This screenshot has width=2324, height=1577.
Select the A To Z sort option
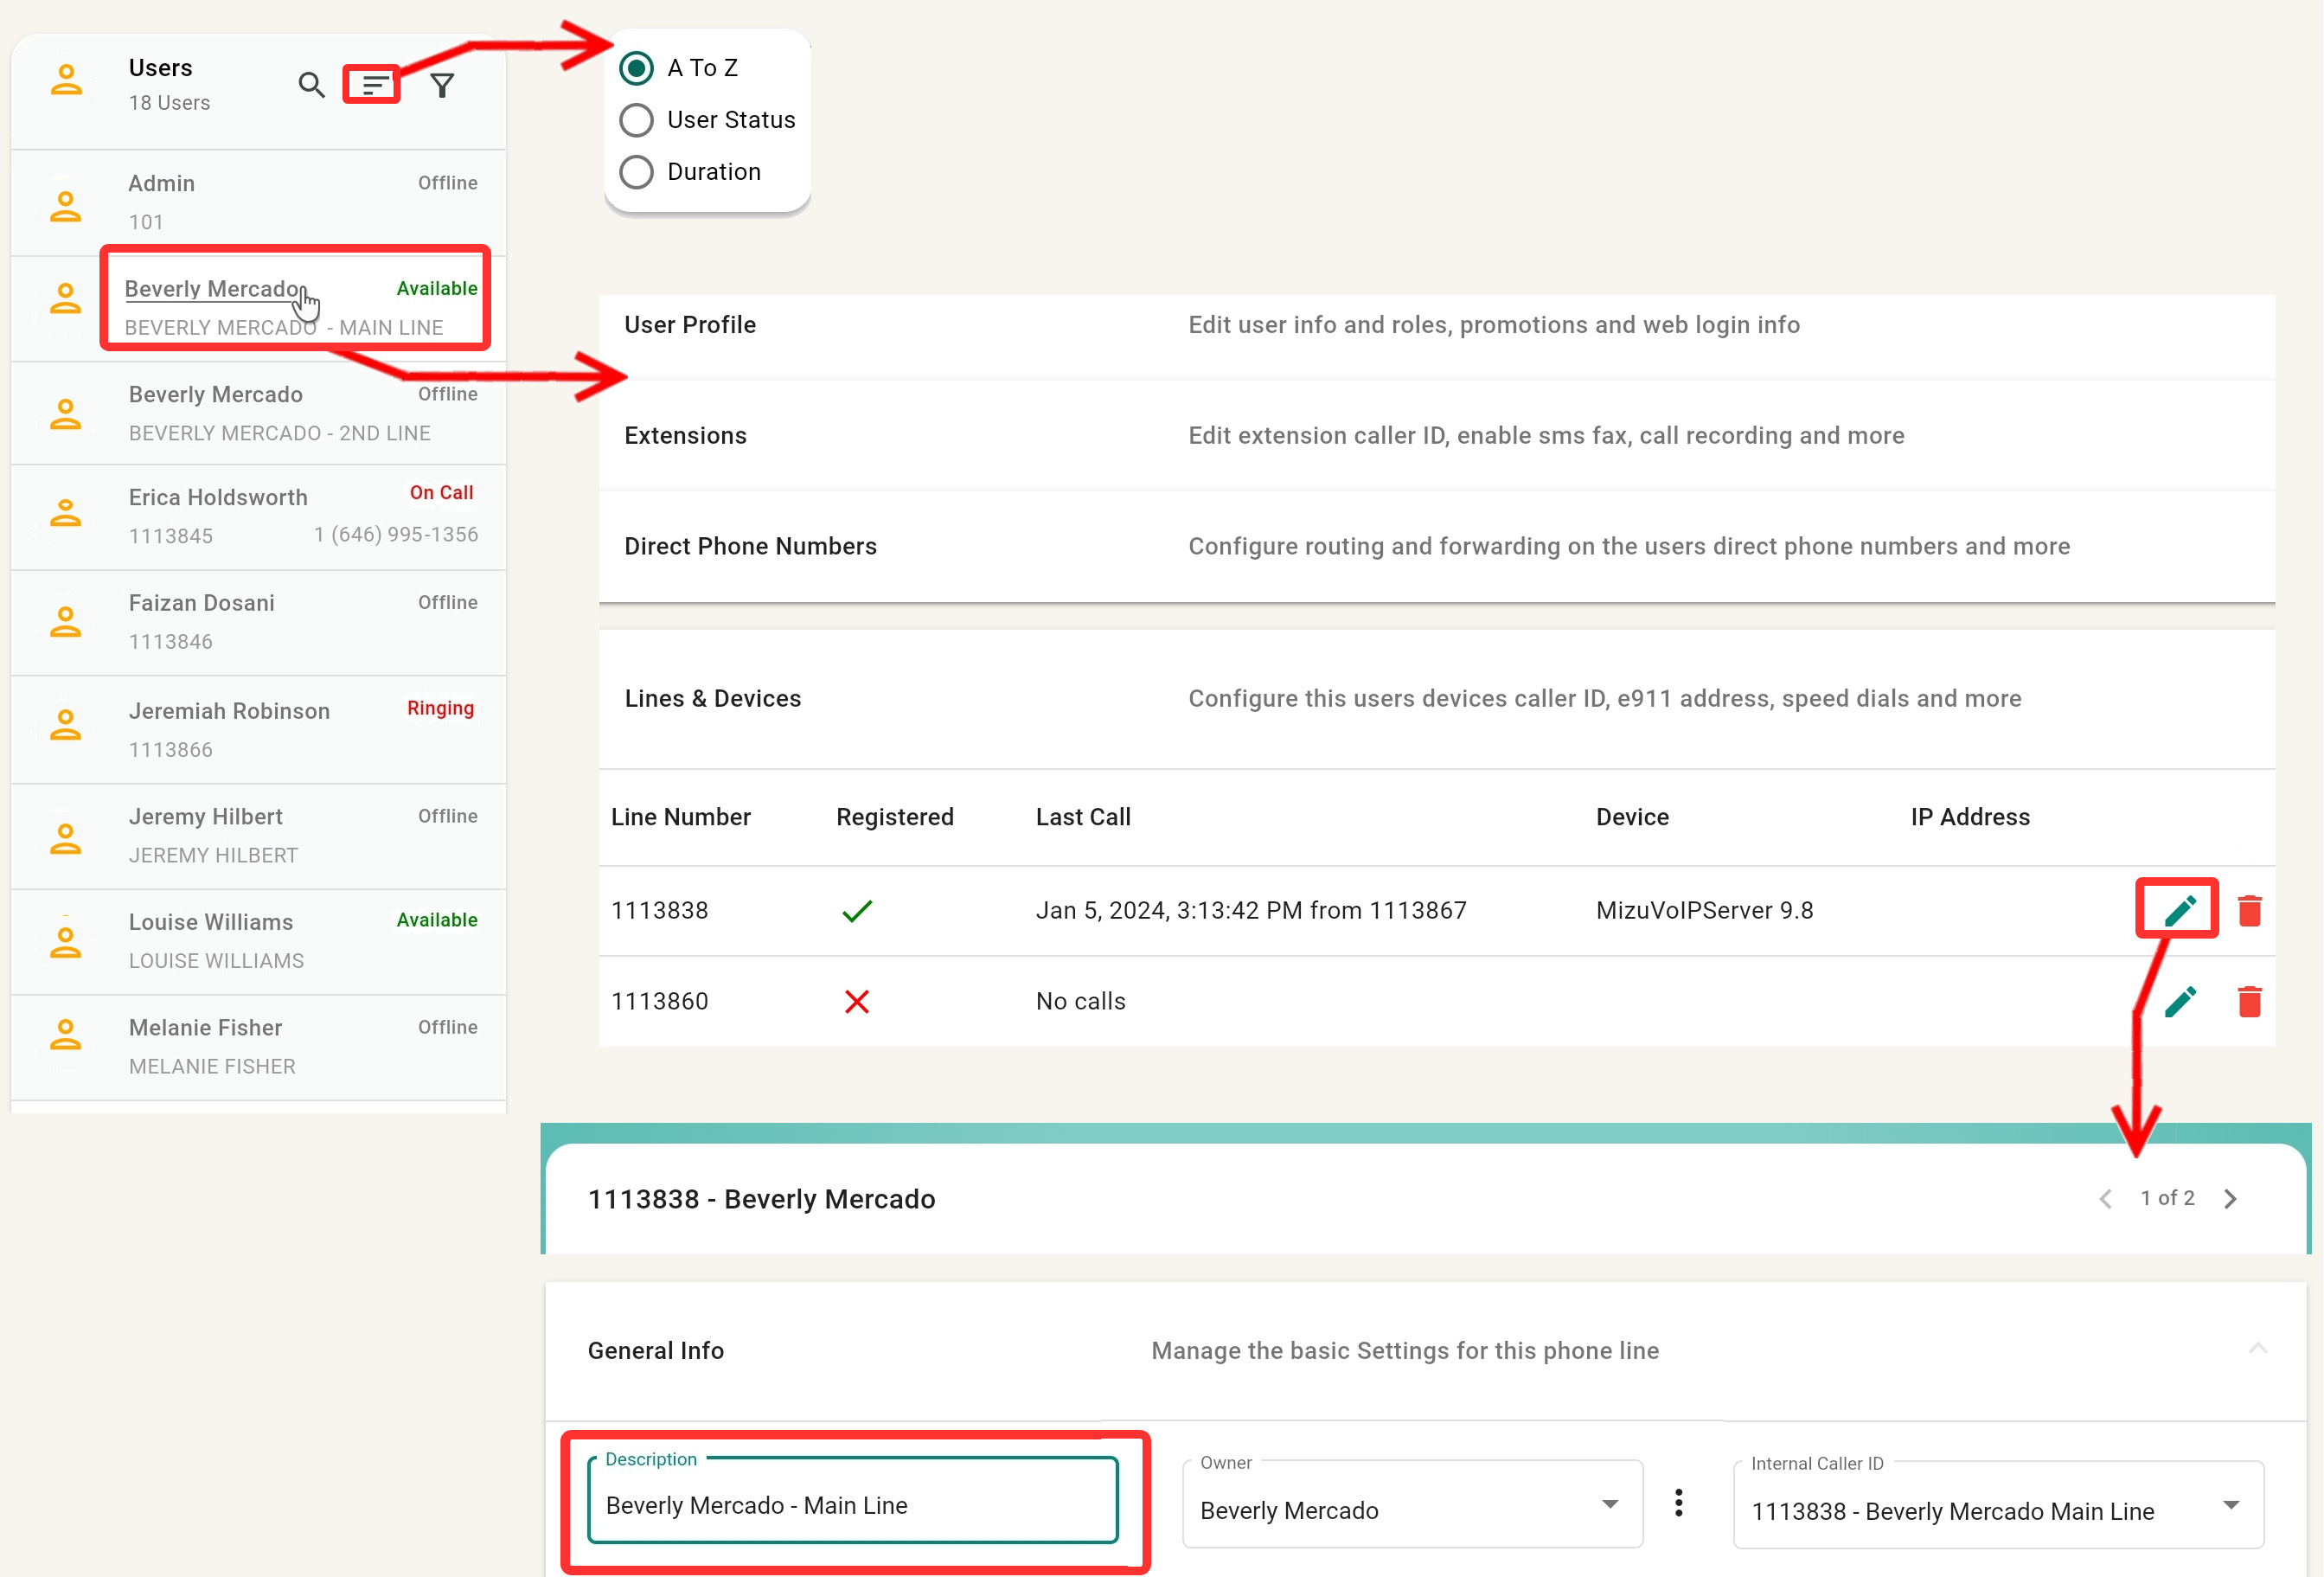point(637,68)
